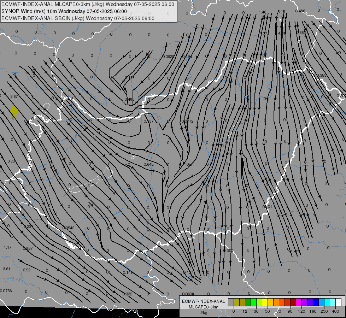Click the 0.0736 value on the map
Screen dimensions: 346x318
(x=6, y=291)
